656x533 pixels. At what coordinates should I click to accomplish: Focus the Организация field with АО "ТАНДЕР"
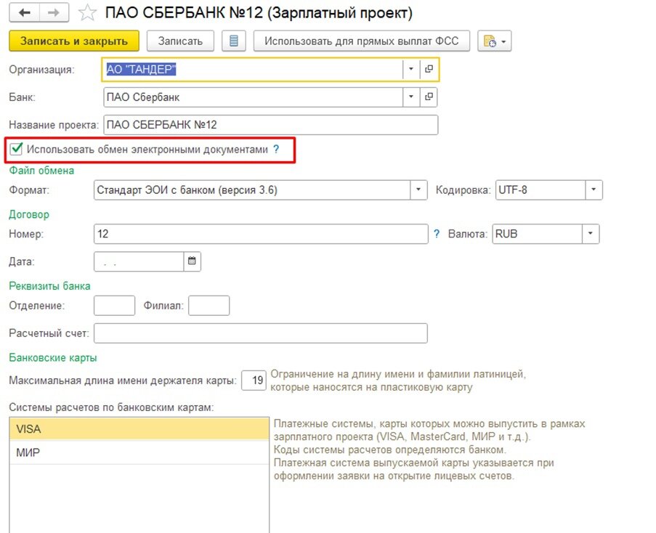pyautogui.click(x=252, y=69)
